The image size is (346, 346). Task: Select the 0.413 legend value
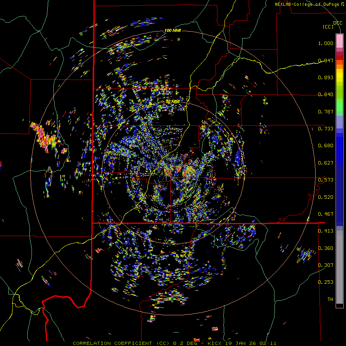coord(326,231)
